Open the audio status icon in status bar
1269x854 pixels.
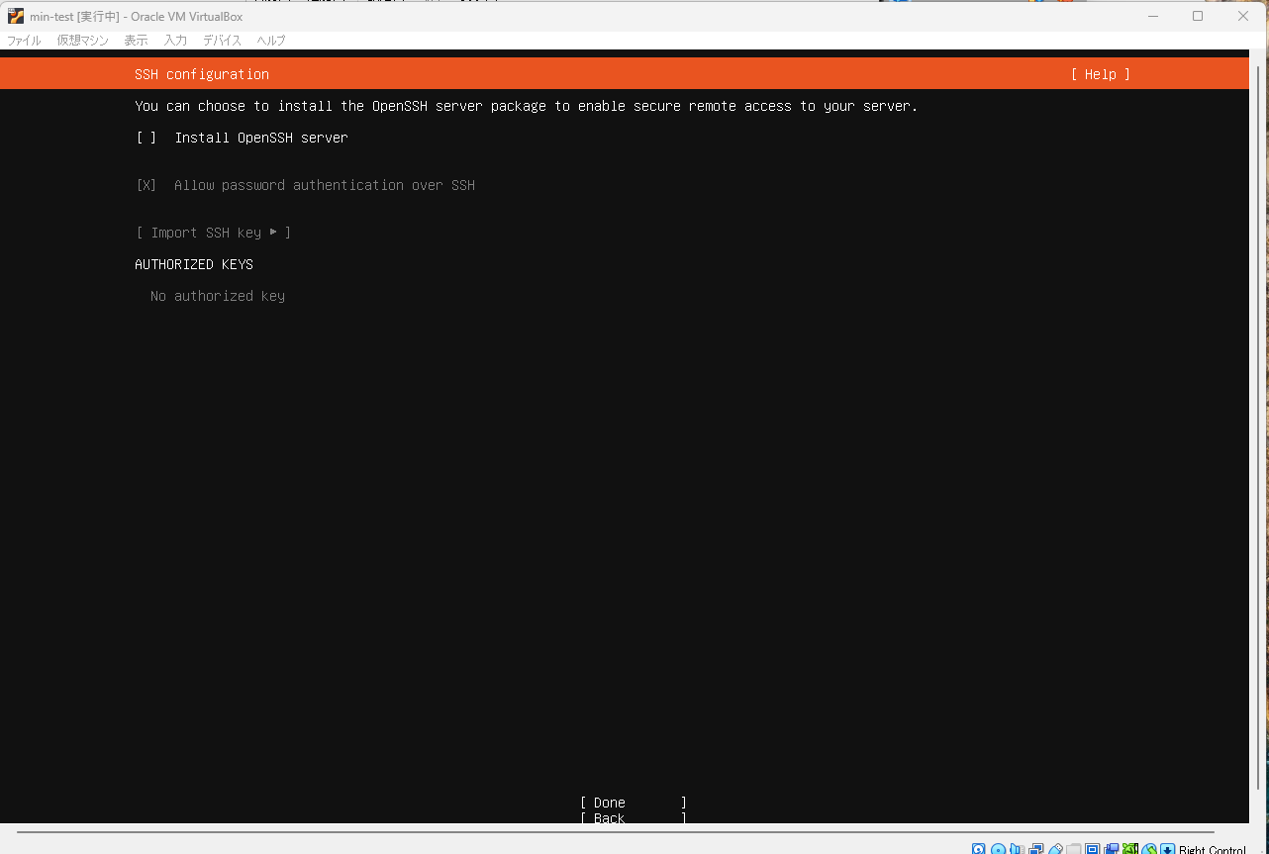(x=1017, y=848)
